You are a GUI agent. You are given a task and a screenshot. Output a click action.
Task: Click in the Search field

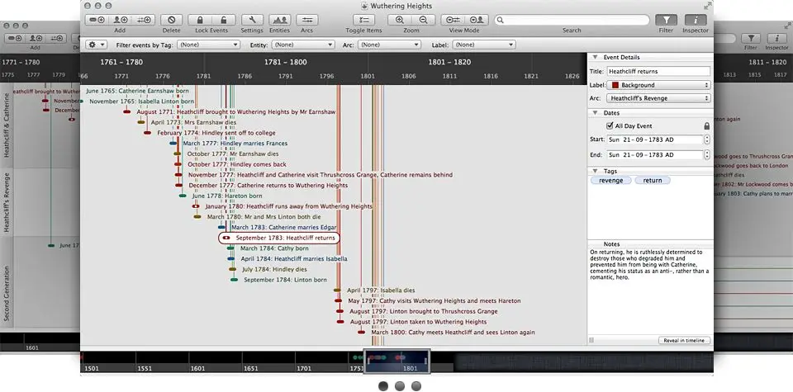572,20
